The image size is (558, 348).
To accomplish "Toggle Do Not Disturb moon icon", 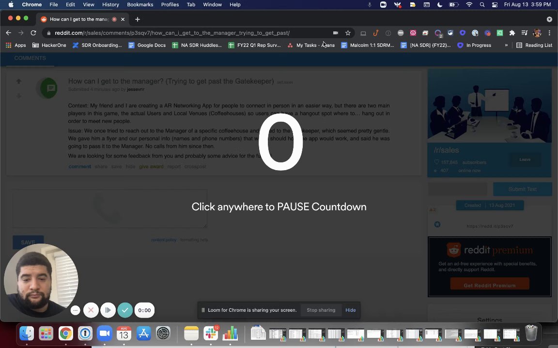I will 440,5.
